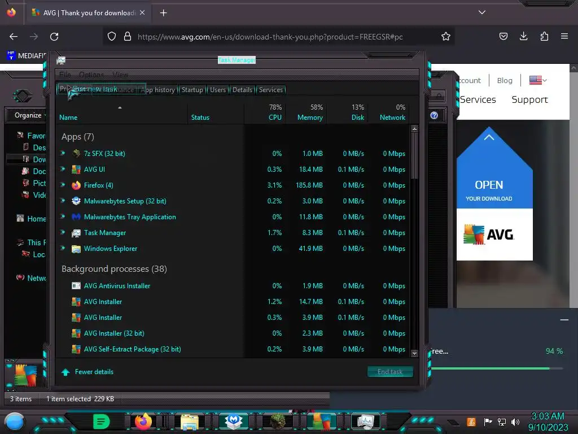Minimize the AVG installer panel
Viewport: 578px width, 434px height.
pyautogui.click(x=564, y=320)
